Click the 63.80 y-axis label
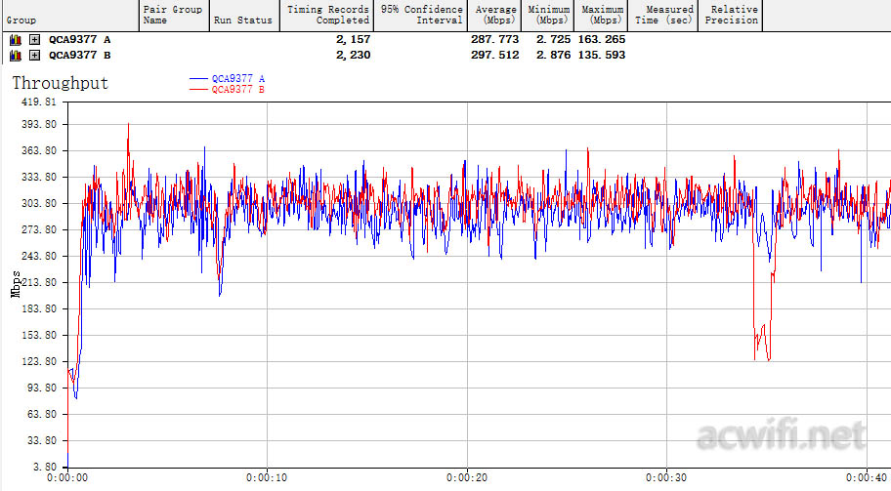The width and height of the screenshot is (891, 491). pyautogui.click(x=42, y=414)
